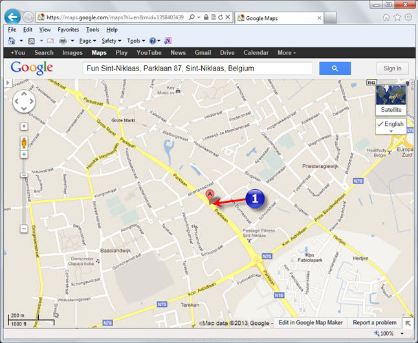This screenshot has width=418, height=343.
Task: Open YouTube in the Google bar
Action: pyautogui.click(x=149, y=53)
